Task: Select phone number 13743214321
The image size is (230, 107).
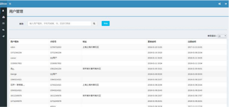Action: [56, 85]
